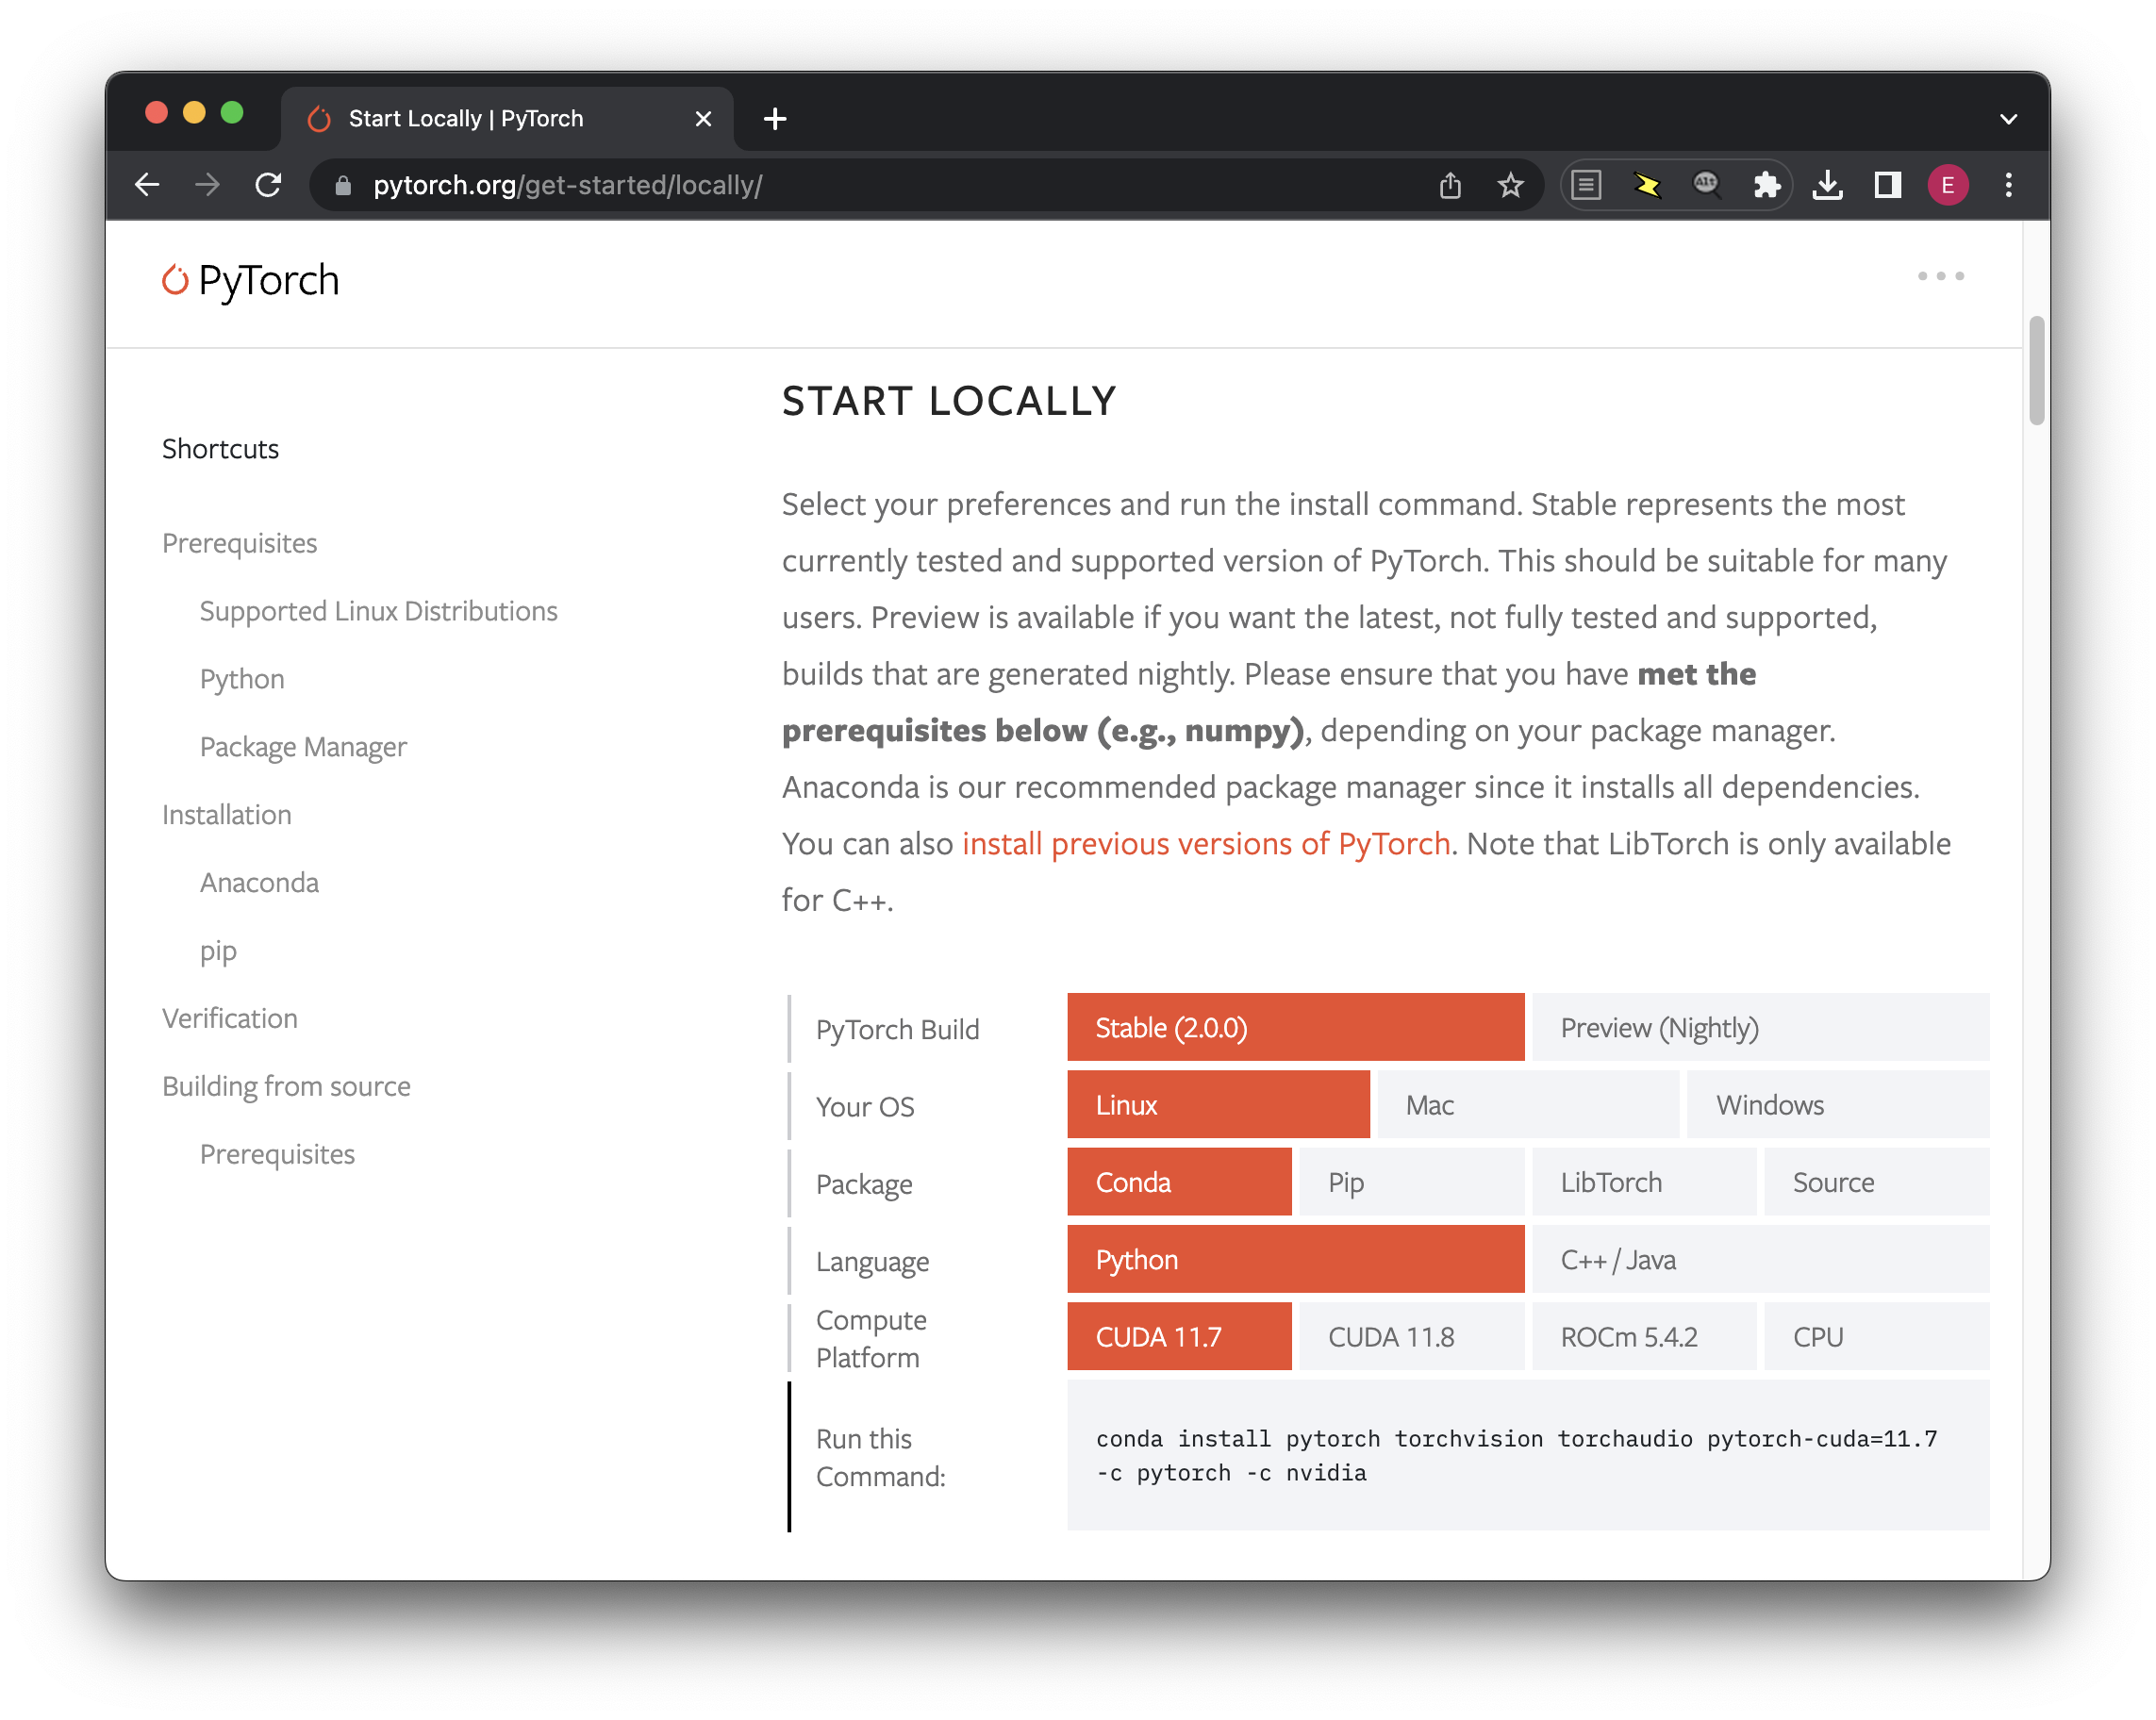
Task: Jump to the pip shortcut in the sidebar
Action: click(x=219, y=951)
